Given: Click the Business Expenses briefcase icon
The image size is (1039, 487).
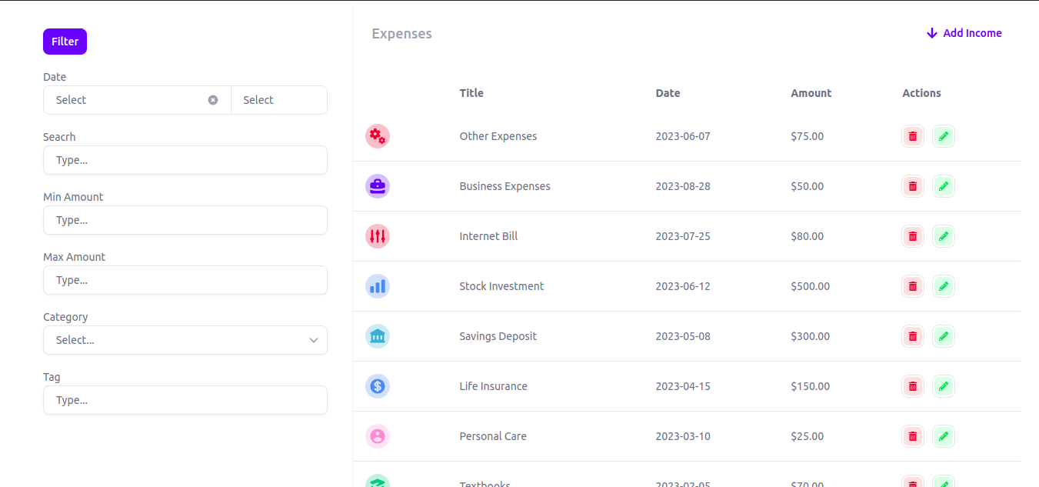Looking at the screenshot, I should 378,186.
